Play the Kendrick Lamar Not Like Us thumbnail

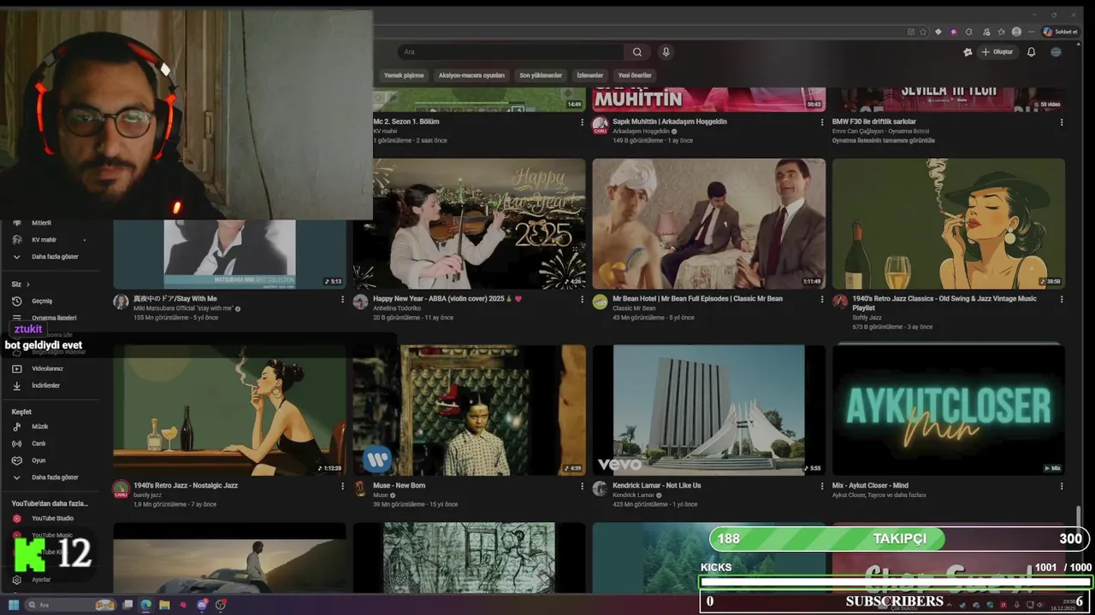(709, 410)
